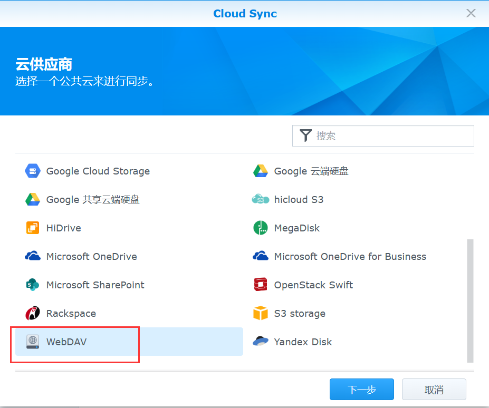The height and width of the screenshot is (408, 489).
Task: Click the 下一步 button
Action: [361, 390]
